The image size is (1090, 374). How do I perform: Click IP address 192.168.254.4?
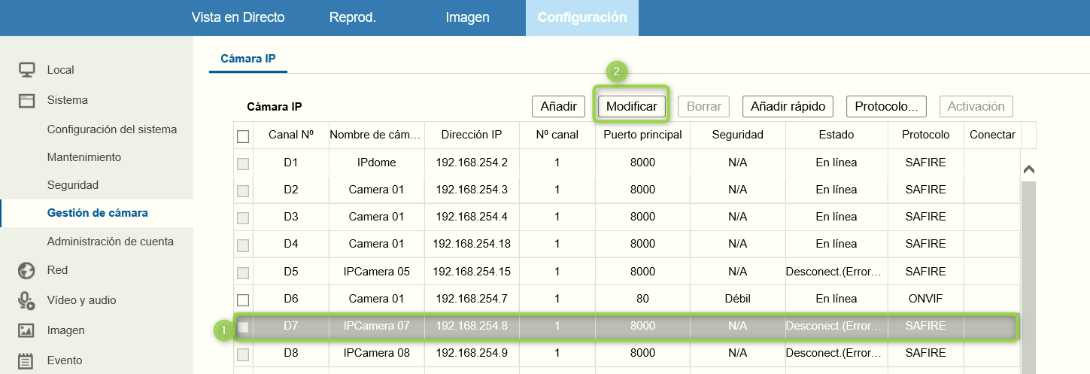[x=472, y=217]
